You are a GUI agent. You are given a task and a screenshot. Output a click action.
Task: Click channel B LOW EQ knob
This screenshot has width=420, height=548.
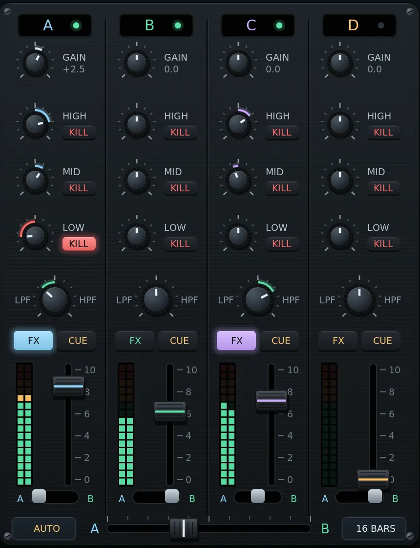pos(137,236)
